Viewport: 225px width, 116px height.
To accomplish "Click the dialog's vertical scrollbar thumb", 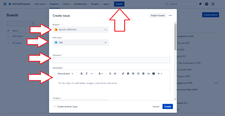I will (x=175, y=37).
